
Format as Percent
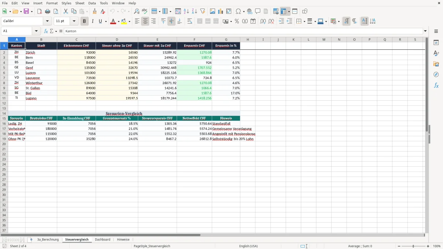[237, 21]
